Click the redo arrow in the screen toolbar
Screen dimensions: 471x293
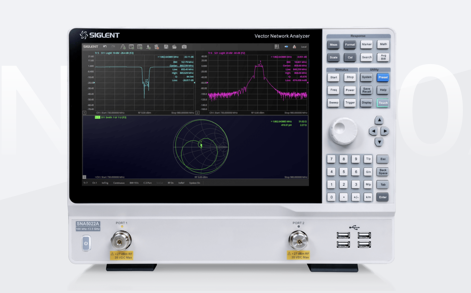click(113, 47)
